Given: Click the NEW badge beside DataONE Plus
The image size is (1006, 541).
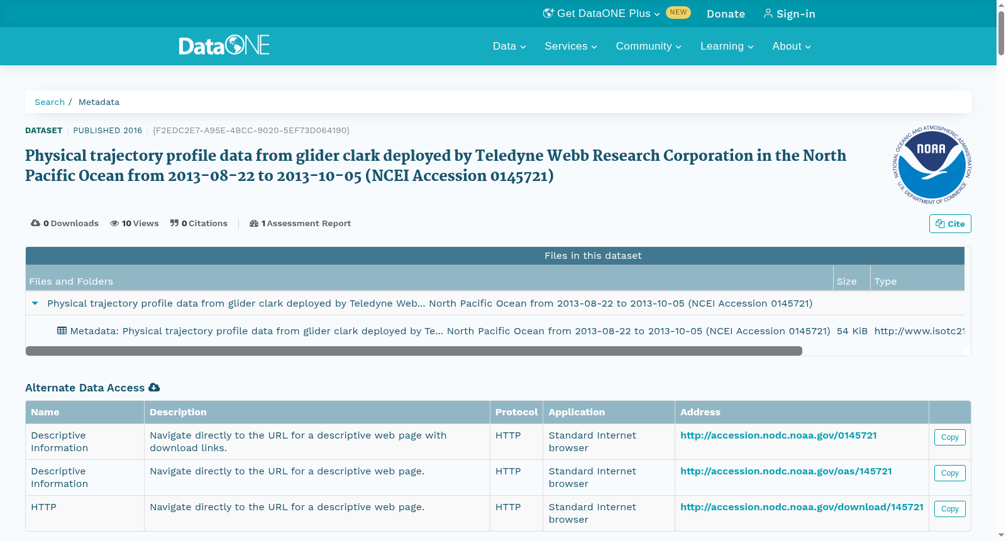Looking at the screenshot, I should point(678,13).
